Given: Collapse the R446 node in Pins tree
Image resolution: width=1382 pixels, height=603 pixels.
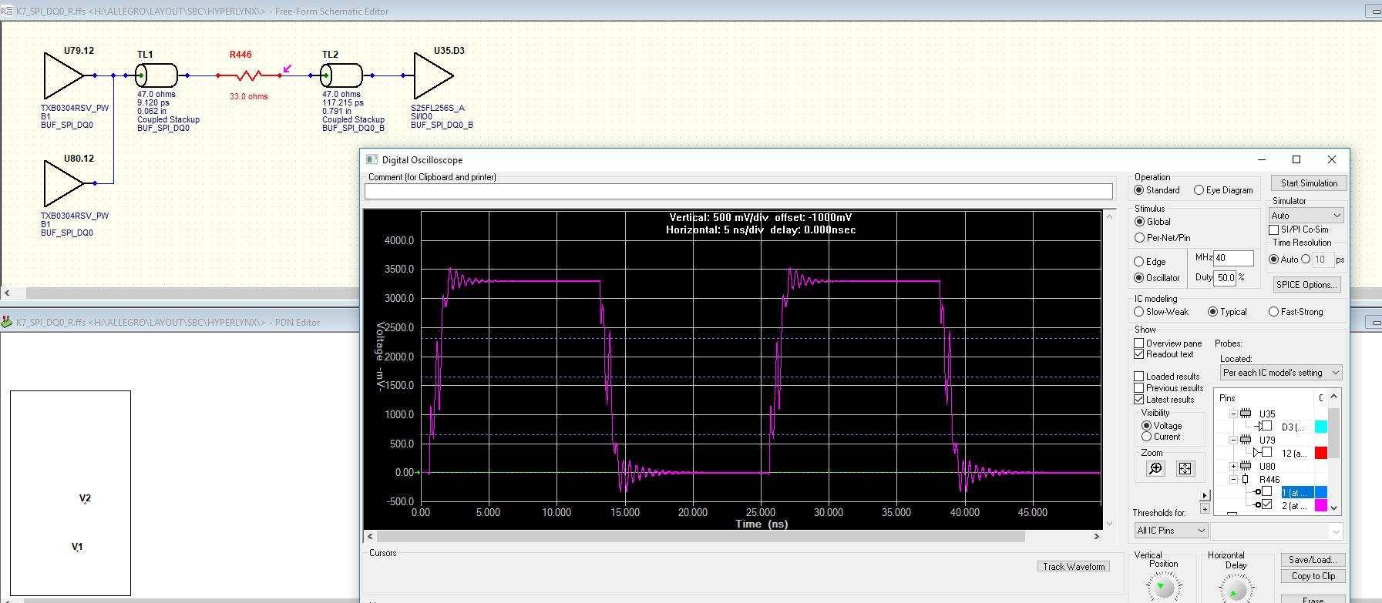Looking at the screenshot, I should [x=1232, y=479].
